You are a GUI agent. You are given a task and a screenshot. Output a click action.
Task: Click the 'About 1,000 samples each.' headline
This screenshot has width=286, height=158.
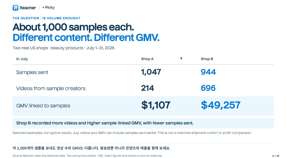[x=73, y=27]
